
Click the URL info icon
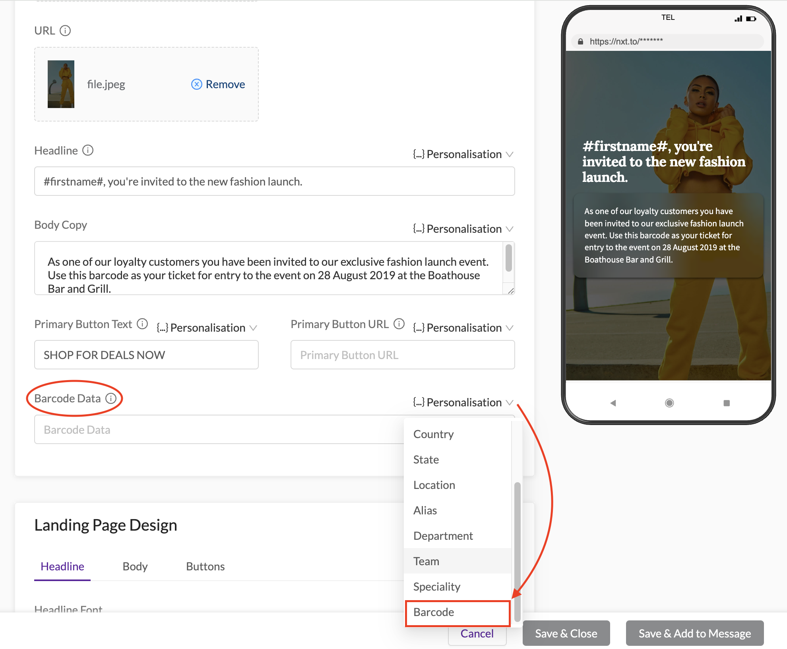(65, 31)
